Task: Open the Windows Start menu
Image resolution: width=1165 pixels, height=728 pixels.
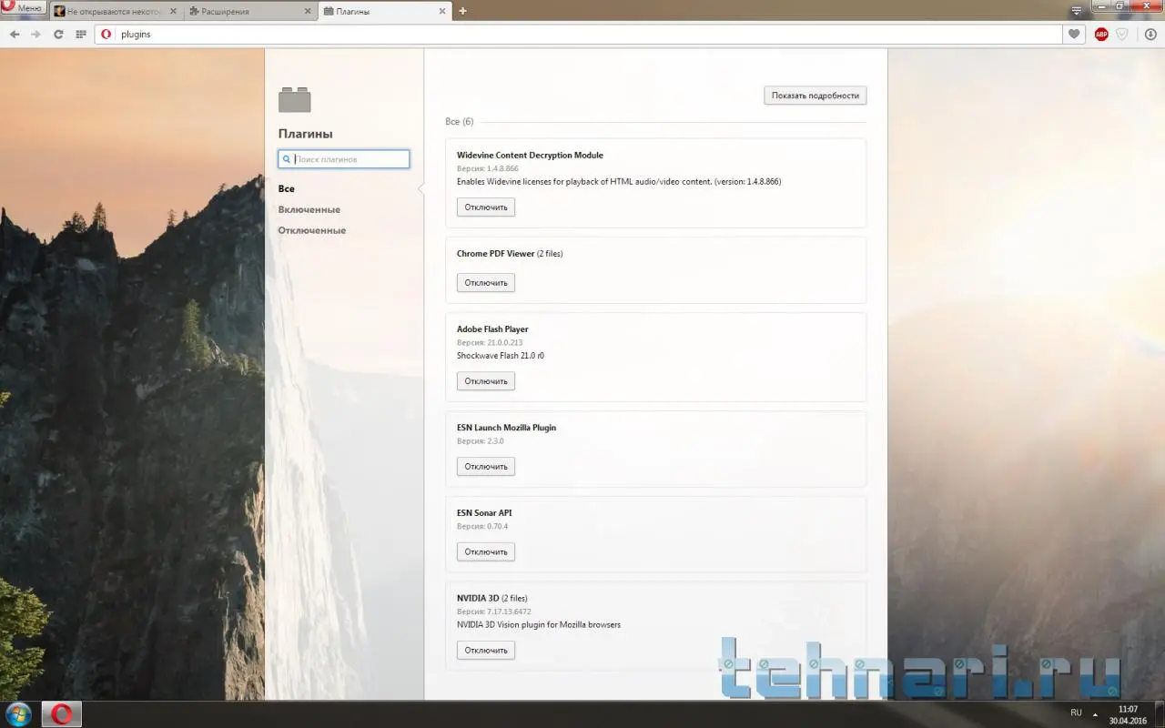Action: tap(18, 714)
